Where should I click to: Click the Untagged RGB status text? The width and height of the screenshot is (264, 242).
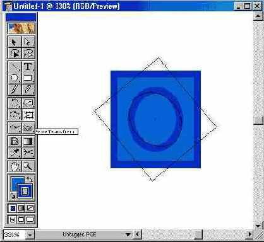pyautogui.click(x=80, y=234)
